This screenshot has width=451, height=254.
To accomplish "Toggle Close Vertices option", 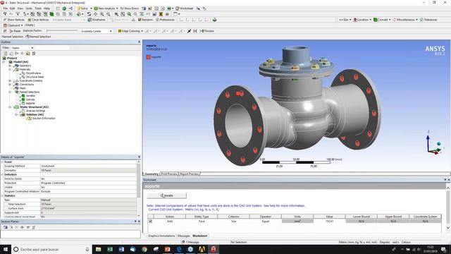I will point(38,20).
